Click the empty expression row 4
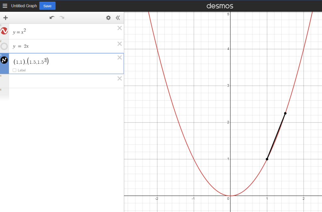Viewport: 322px width, 212px height. click(x=63, y=81)
